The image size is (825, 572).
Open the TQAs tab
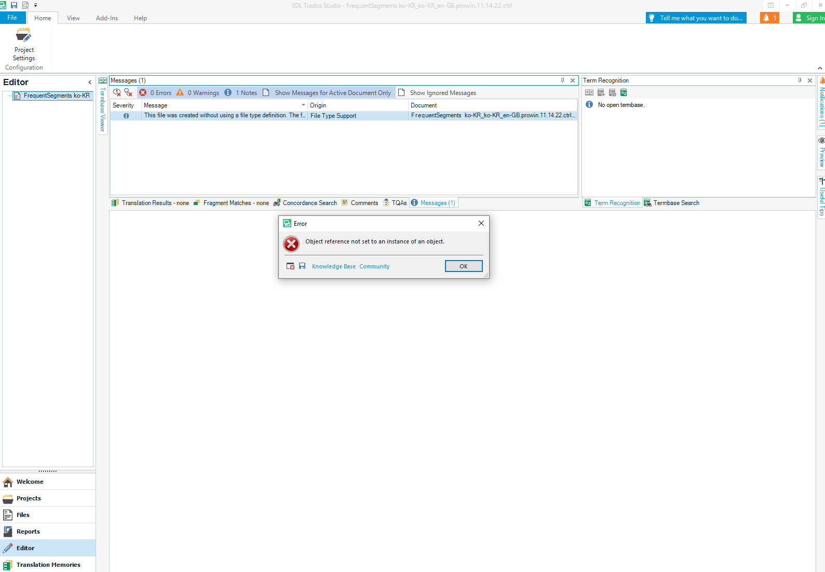[x=395, y=203]
